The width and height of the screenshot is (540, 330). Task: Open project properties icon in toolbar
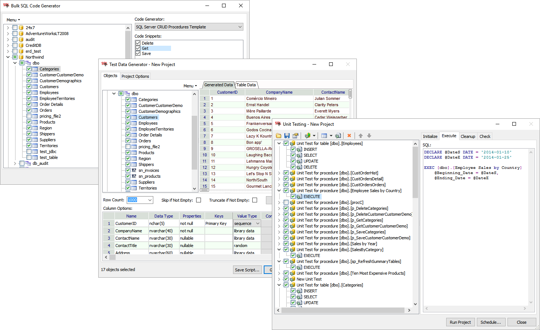tap(295, 136)
